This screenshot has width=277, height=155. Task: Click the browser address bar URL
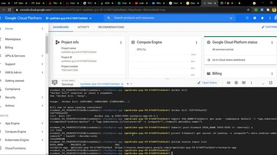(x=92, y=10)
